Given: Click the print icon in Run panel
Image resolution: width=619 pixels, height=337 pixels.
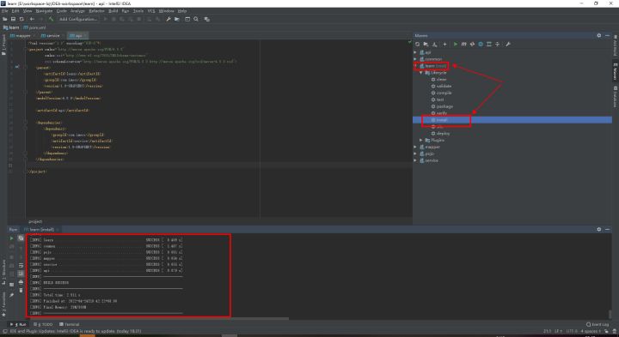Looking at the screenshot, I should click(21, 282).
